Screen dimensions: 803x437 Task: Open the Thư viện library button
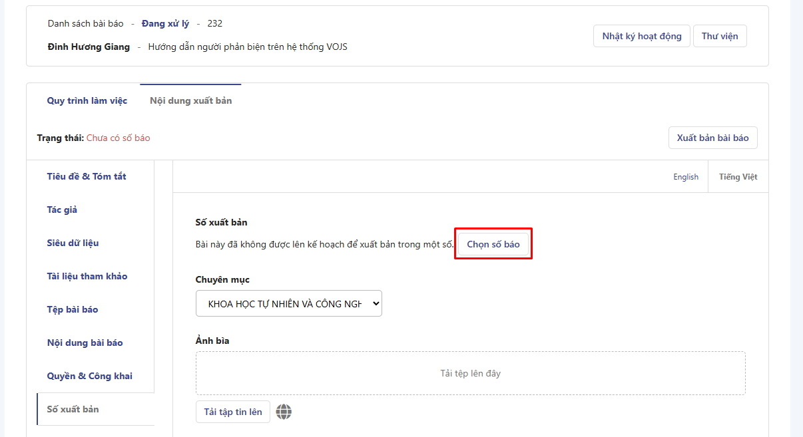click(719, 36)
